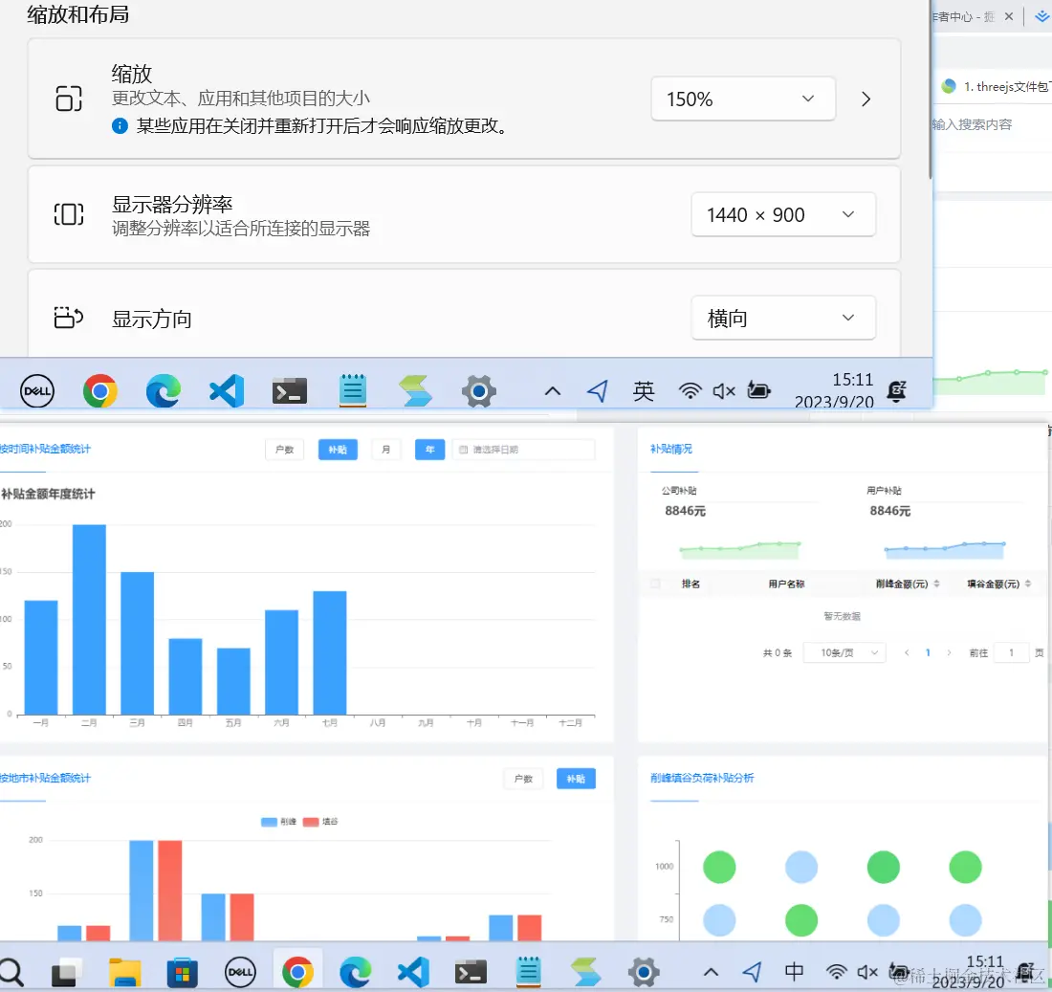Select the 月 time granularity button
This screenshot has height=992, width=1052.
385,450
